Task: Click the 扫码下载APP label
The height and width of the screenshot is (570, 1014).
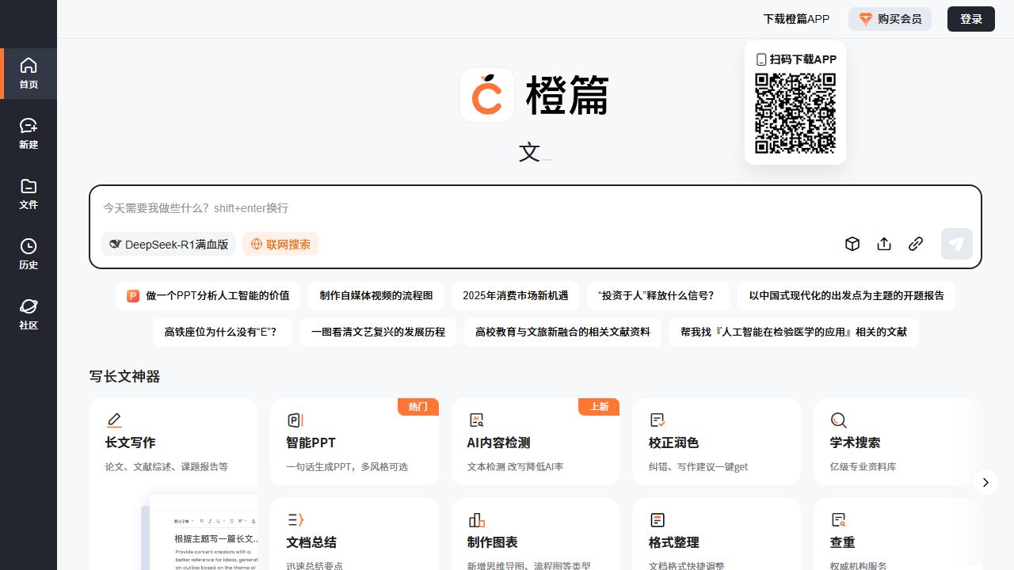Action: click(796, 59)
